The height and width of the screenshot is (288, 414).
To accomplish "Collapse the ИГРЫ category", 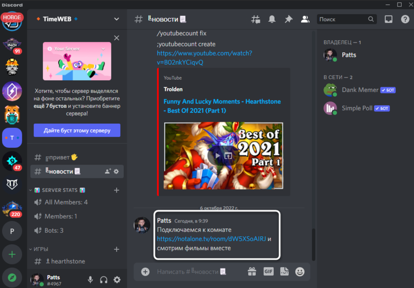I will coord(39,249).
